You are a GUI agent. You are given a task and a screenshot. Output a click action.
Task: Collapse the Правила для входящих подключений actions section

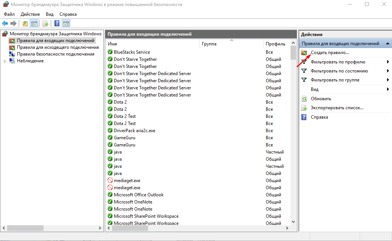[x=387, y=44]
